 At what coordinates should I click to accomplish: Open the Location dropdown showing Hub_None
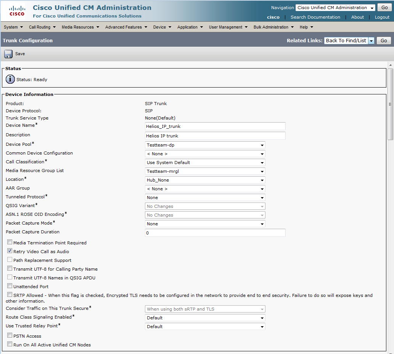click(205, 180)
